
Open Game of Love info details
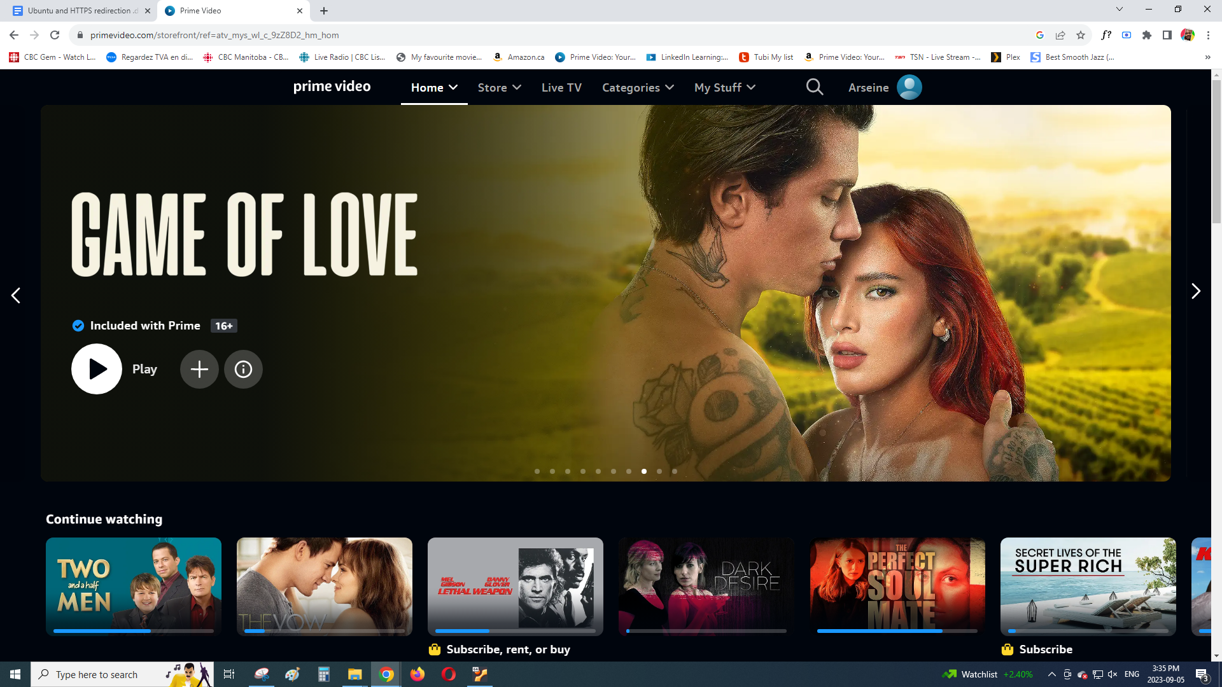pos(243,369)
